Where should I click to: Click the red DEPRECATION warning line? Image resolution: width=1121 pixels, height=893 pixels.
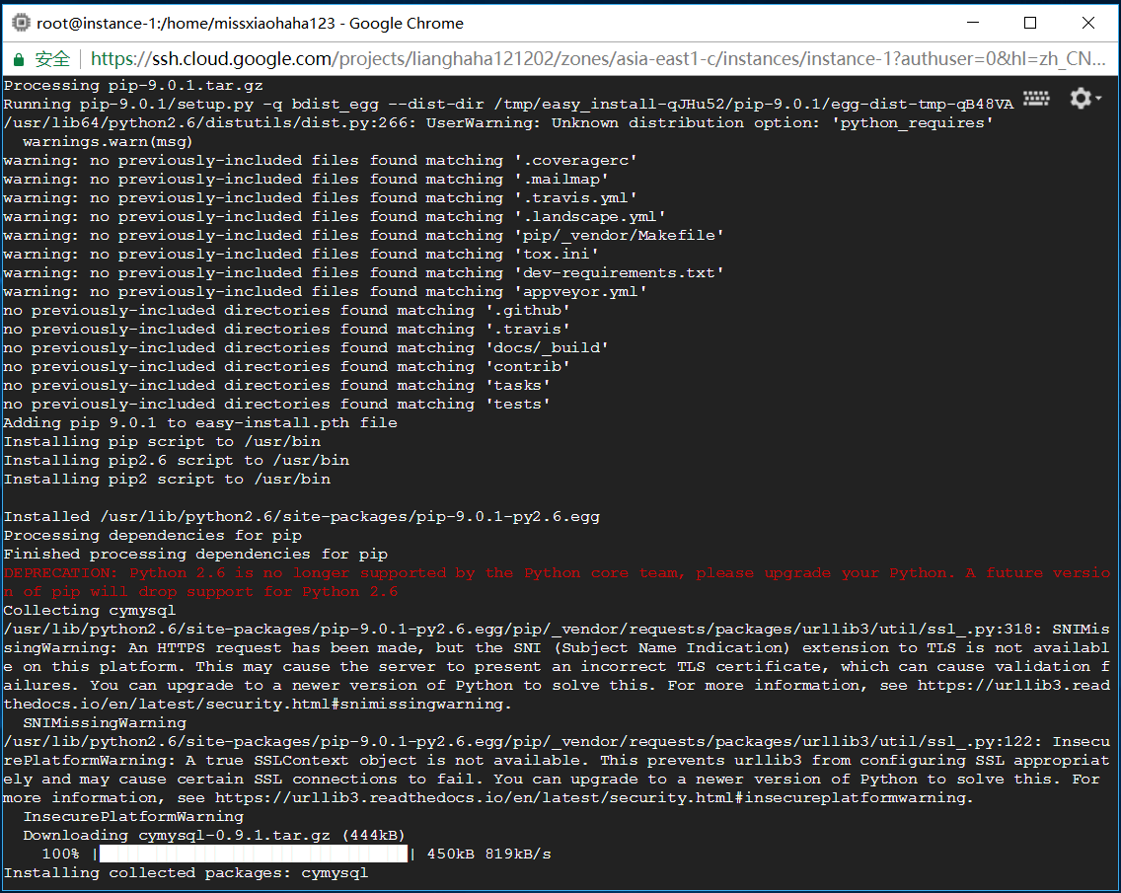(557, 582)
